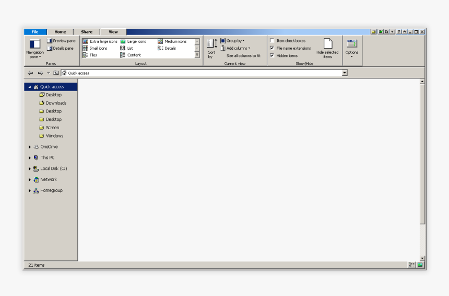Expand the Homegroup tree node

29,190
